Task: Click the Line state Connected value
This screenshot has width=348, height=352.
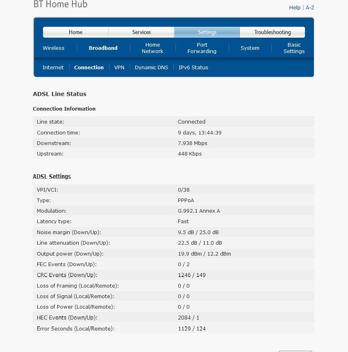Action: [x=192, y=122]
